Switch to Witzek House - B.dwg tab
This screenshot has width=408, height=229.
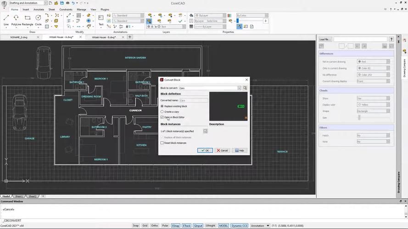pos(104,37)
